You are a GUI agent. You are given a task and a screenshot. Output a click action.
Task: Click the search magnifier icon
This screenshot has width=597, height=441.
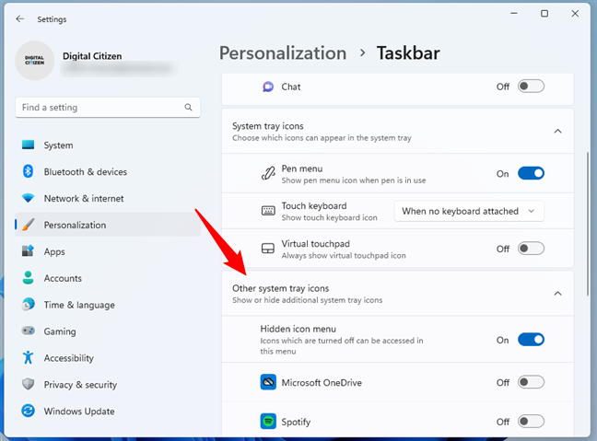coord(188,108)
